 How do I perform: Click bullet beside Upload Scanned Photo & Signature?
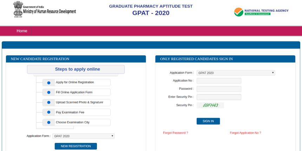[48, 103]
